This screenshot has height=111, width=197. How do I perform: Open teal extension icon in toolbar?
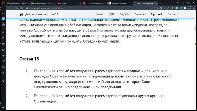coord(177,8)
